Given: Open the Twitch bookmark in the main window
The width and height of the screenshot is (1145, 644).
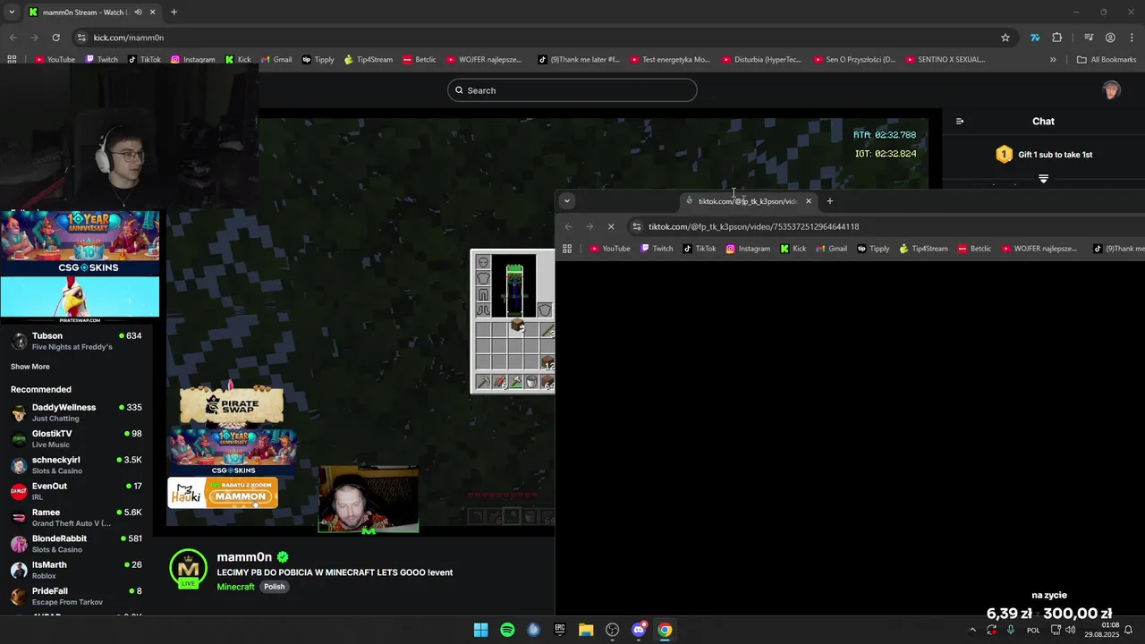Looking at the screenshot, I should 101,59.
